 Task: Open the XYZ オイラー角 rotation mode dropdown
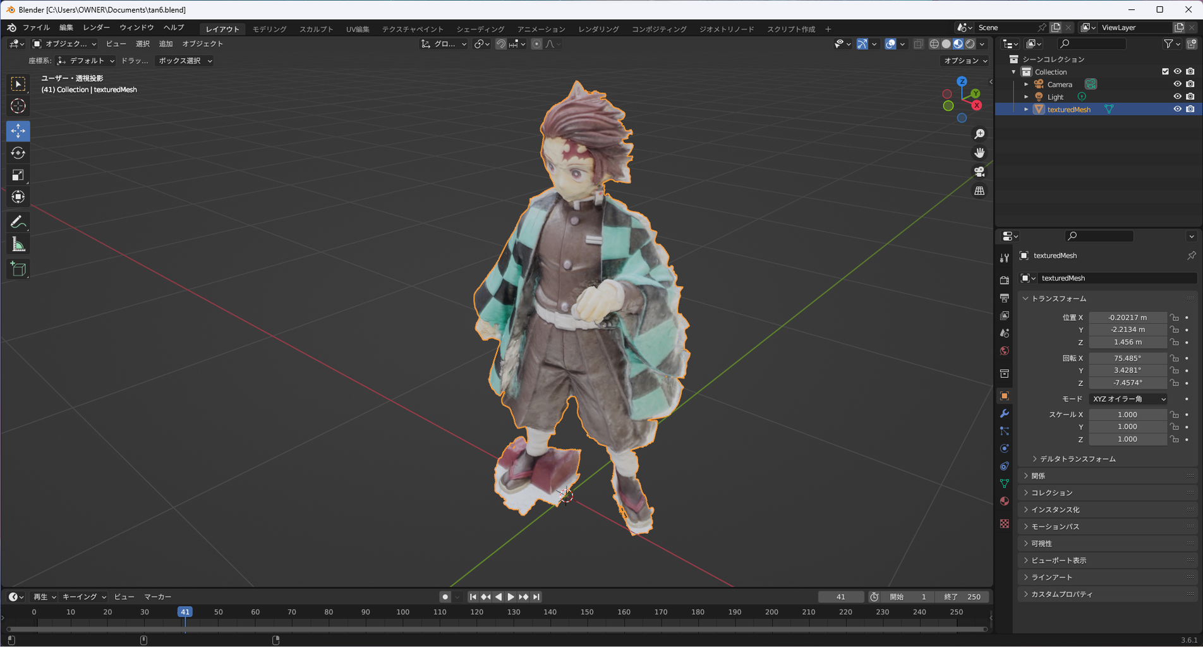tap(1128, 399)
